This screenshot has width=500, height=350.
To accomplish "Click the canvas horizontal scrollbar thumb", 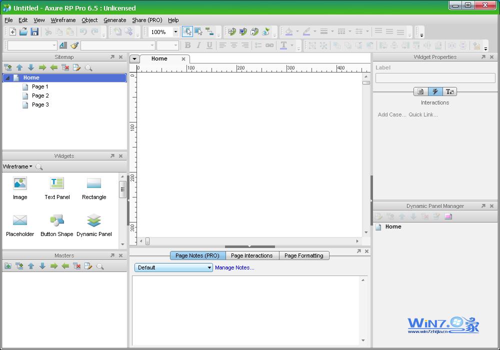I will coord(147,241).
